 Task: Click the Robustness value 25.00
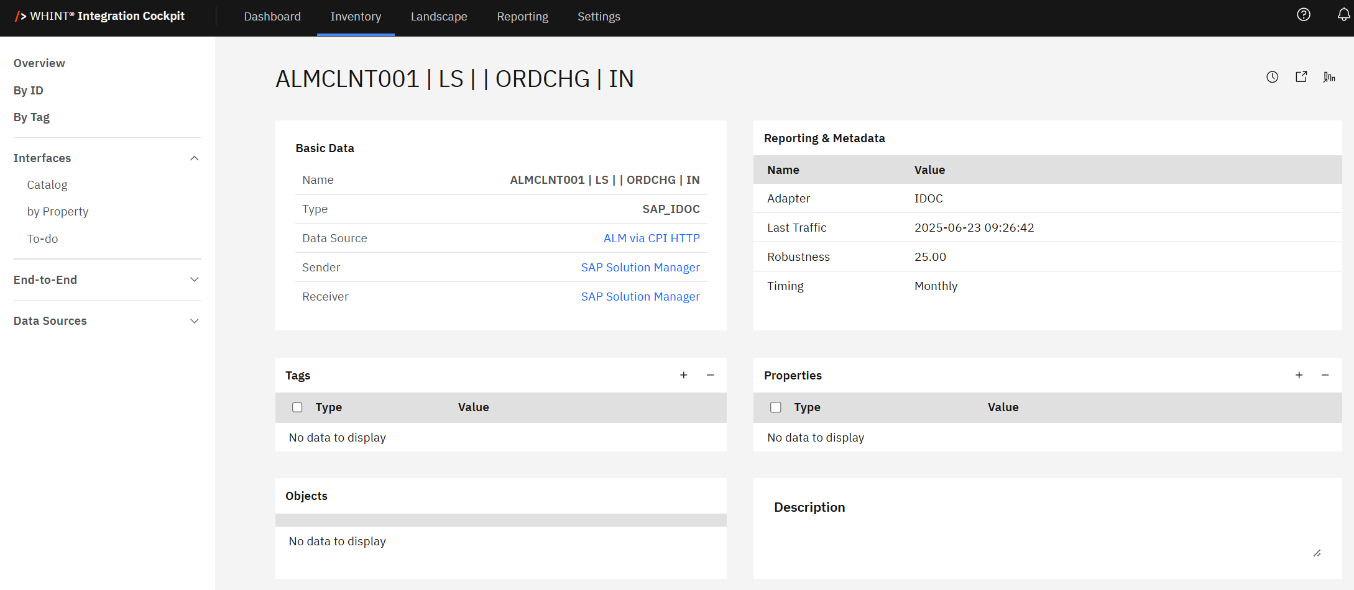(930, 257)
